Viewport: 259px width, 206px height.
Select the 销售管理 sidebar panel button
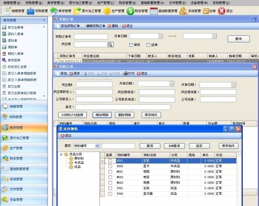tap(24, 107)
